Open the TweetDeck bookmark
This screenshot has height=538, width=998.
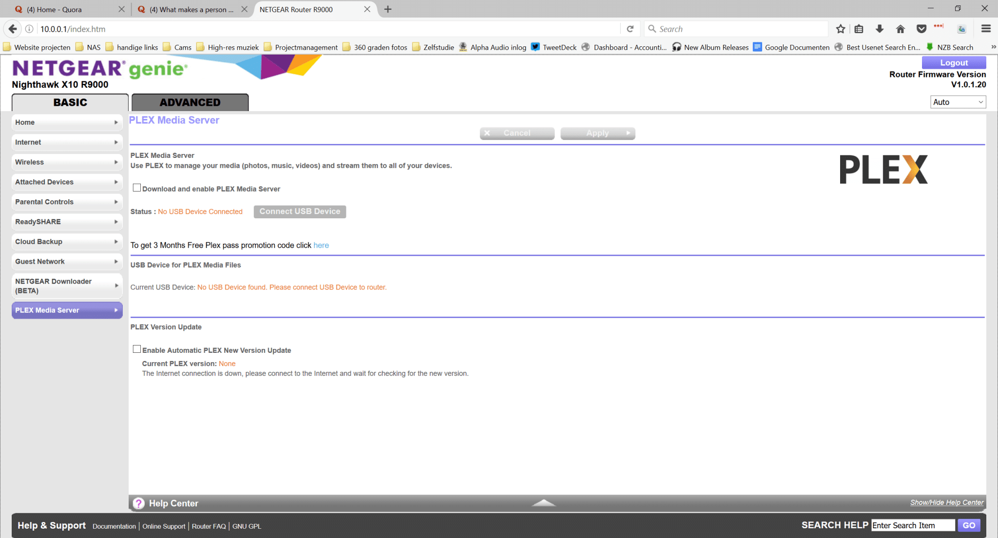(x=554, y=47)
